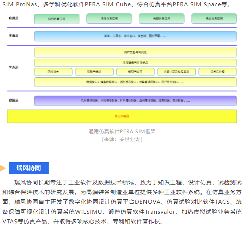Click the 求解计算及过程监控 box
This screenshot has width=244, height=226.
[x=176, y=72]
